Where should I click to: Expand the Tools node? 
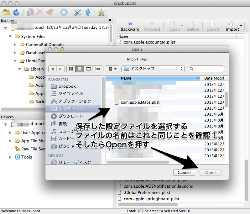(10, 157)
